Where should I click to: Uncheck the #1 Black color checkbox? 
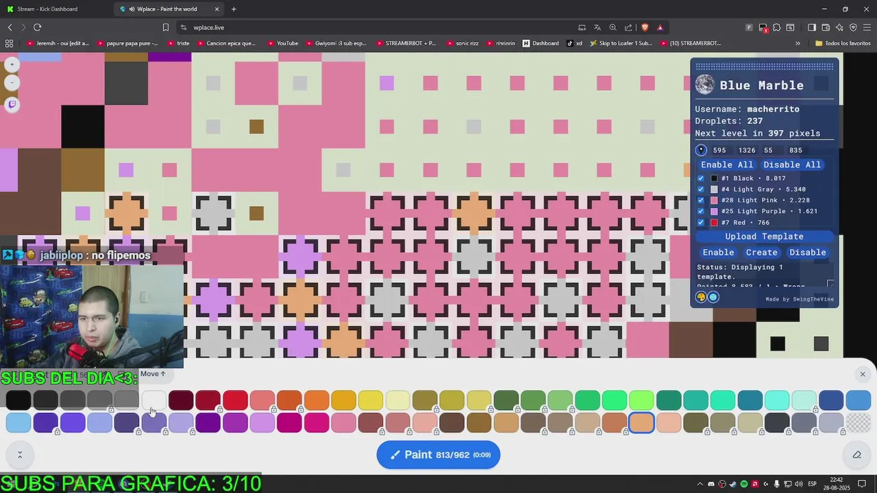tap(700, 178)
